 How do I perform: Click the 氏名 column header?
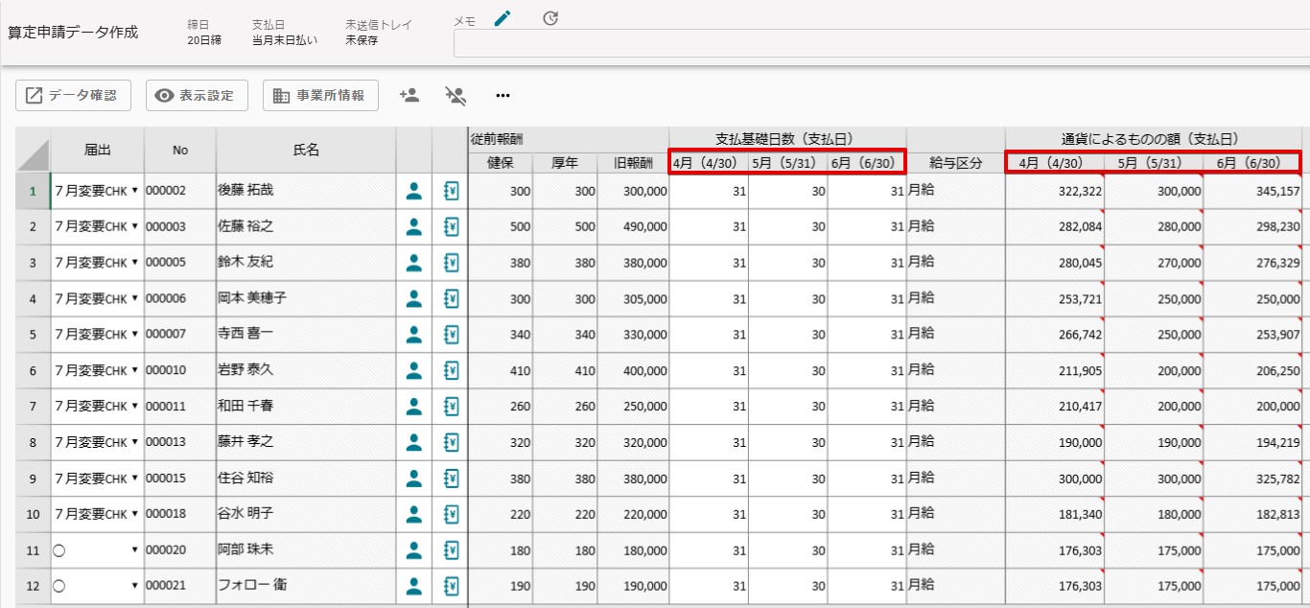tap(306, 151)
